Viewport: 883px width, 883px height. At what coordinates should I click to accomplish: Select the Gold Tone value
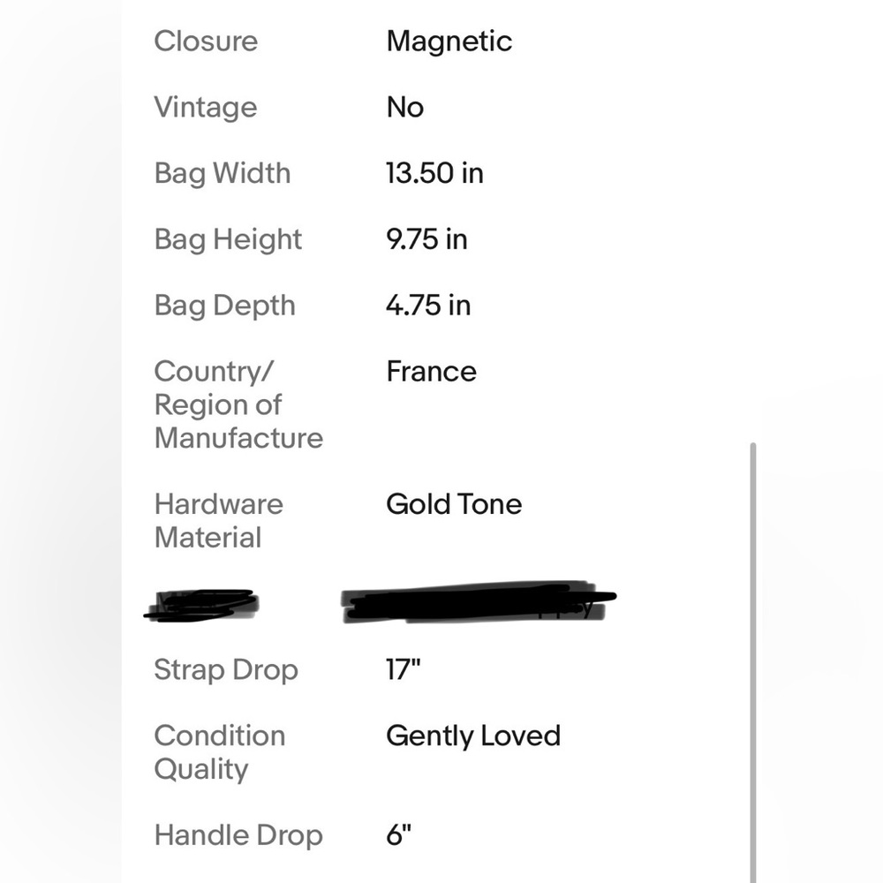coord(454,504)
